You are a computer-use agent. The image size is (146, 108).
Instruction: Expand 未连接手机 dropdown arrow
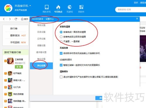point(30,6)
